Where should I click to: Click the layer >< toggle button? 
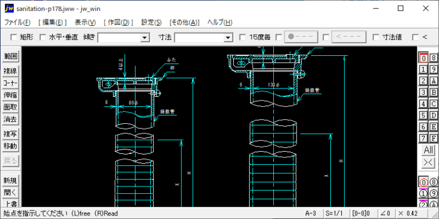point(428,163)
